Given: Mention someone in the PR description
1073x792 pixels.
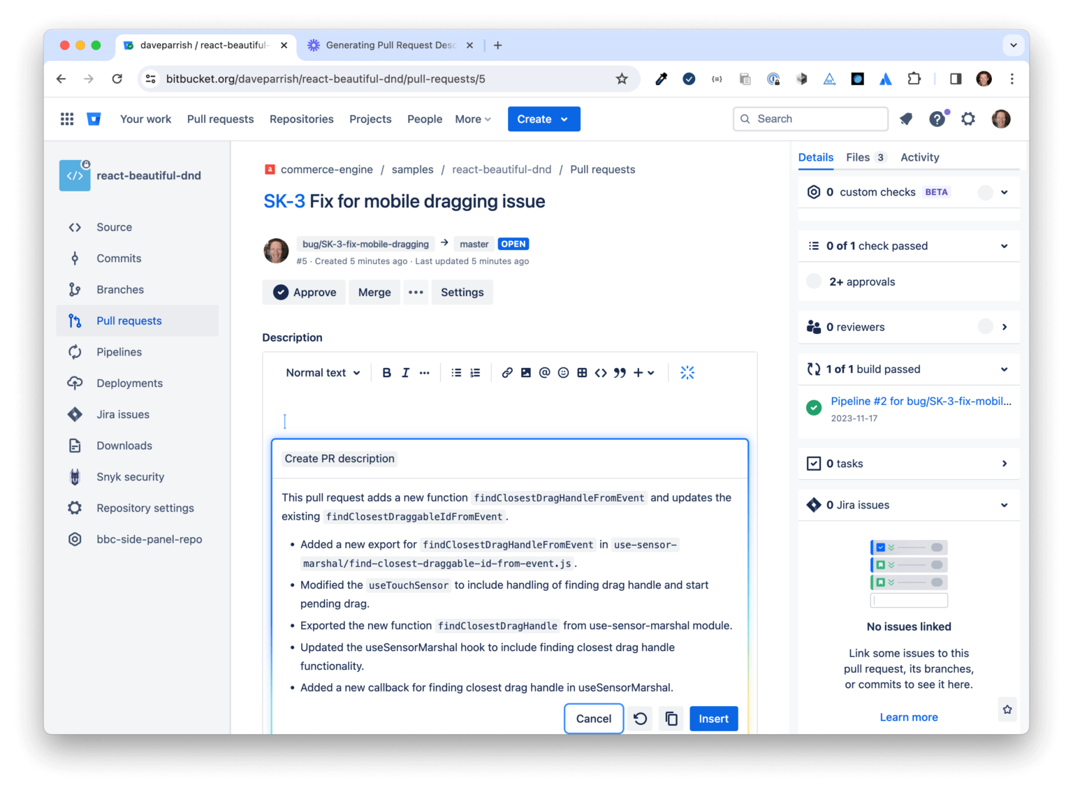Looking at the screenshot, I should click(544, 372).
